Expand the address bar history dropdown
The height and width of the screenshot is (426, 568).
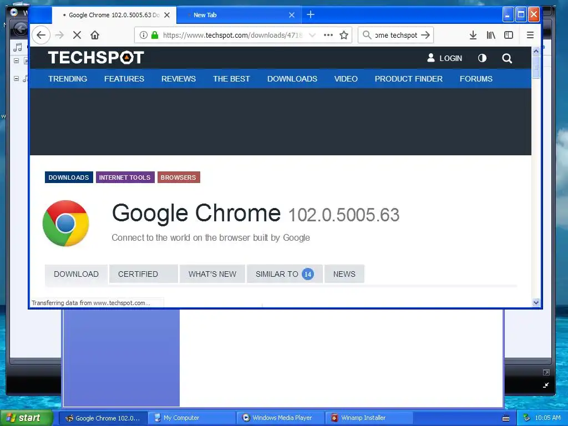point(312,35)
